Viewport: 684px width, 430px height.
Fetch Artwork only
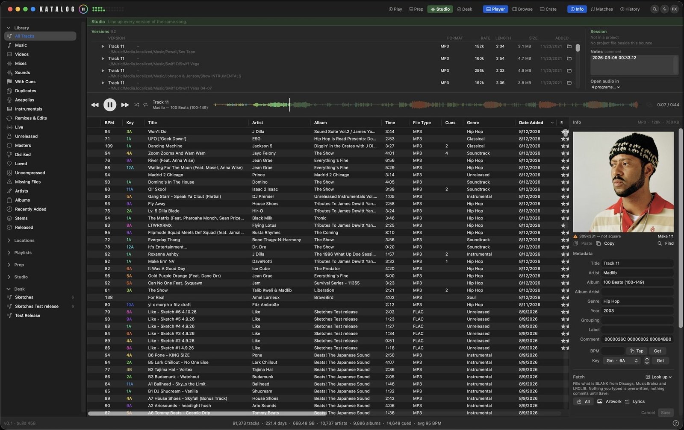609,402
